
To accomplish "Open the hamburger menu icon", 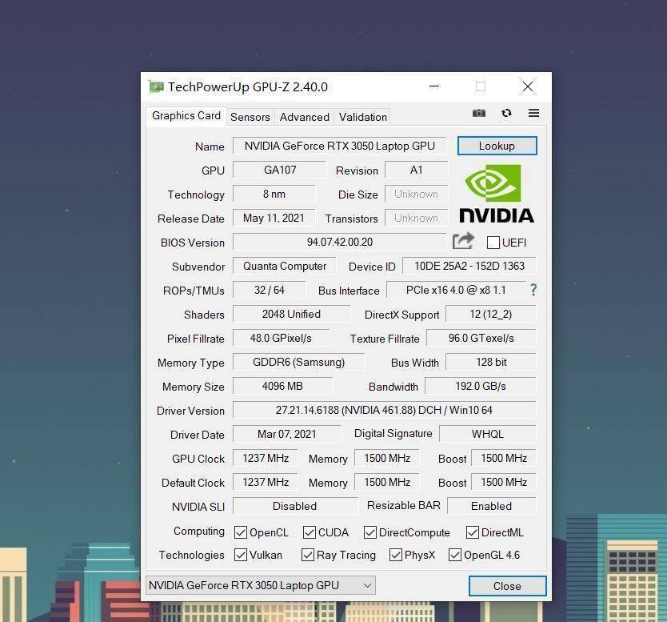I will click(x=533, y=113).
